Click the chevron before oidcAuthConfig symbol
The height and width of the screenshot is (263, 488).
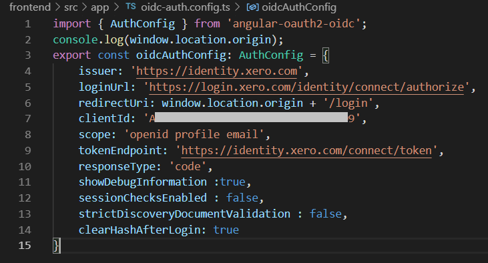click(x=238, y=7)
